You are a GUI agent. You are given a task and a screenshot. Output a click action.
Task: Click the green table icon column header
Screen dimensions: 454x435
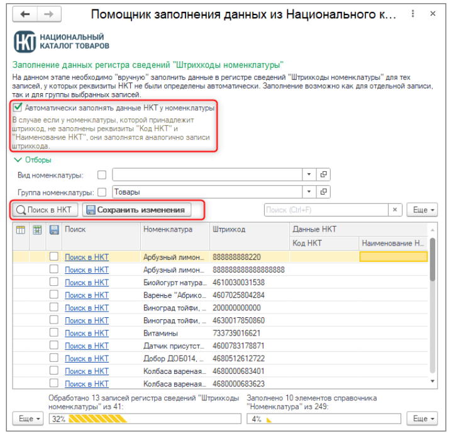click(38, 230)
